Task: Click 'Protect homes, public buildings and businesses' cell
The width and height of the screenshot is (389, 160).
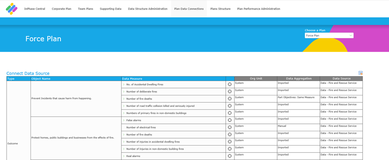Action: coord(76,138)
